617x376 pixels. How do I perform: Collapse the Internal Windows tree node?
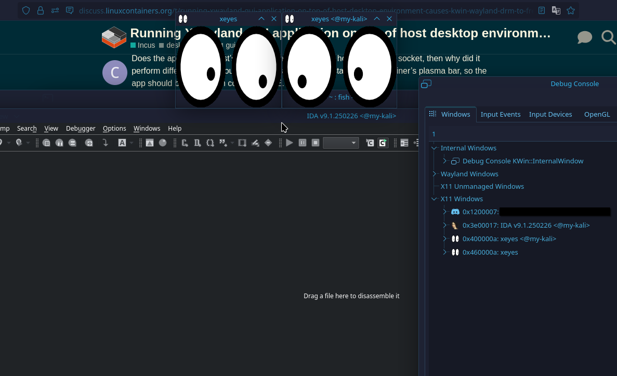[435, 148]
